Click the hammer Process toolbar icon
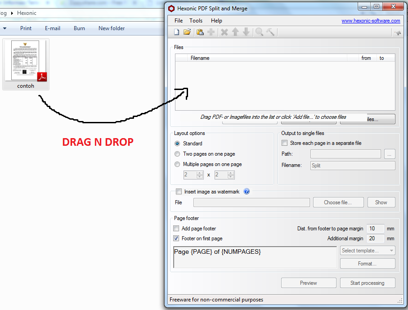 [270, 32]
